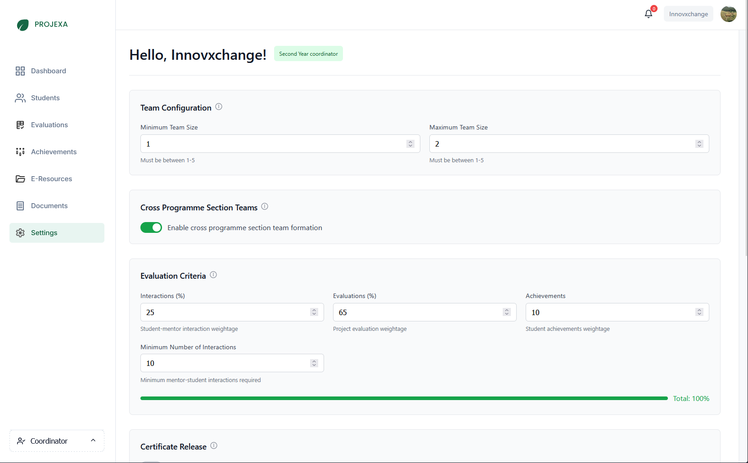
Task: Open the Dashboard icon in sidebar
Action: coord(20,71)
